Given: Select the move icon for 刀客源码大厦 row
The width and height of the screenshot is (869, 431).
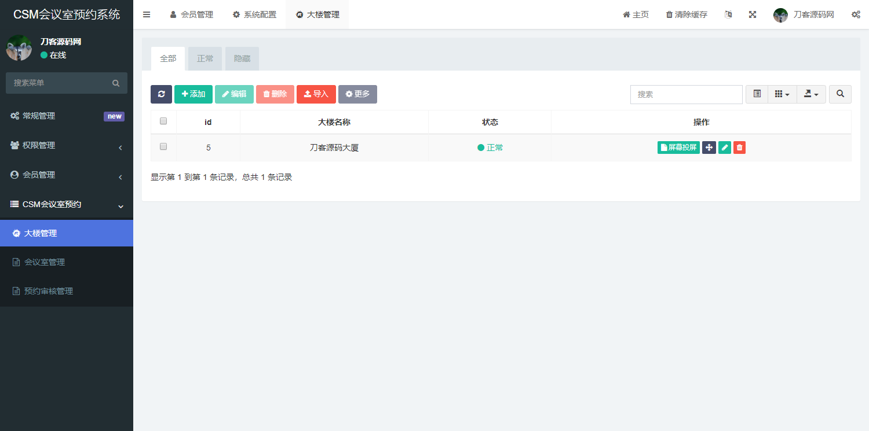Looking at the screenshot, I should tap(709, 148).
